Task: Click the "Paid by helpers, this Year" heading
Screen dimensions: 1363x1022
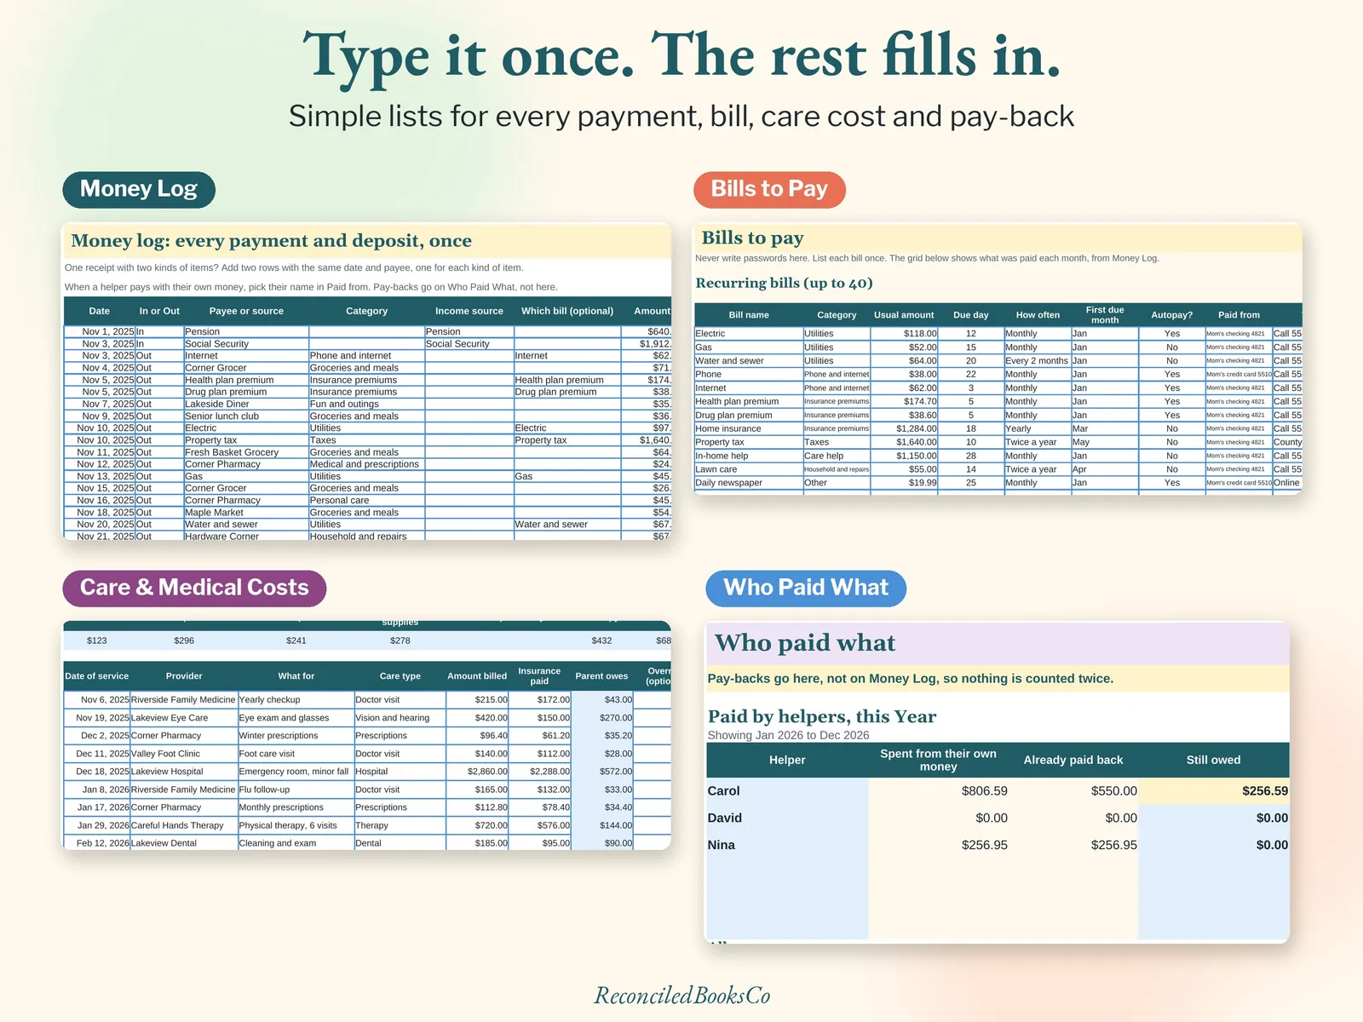Action: (x=822, y=717)
